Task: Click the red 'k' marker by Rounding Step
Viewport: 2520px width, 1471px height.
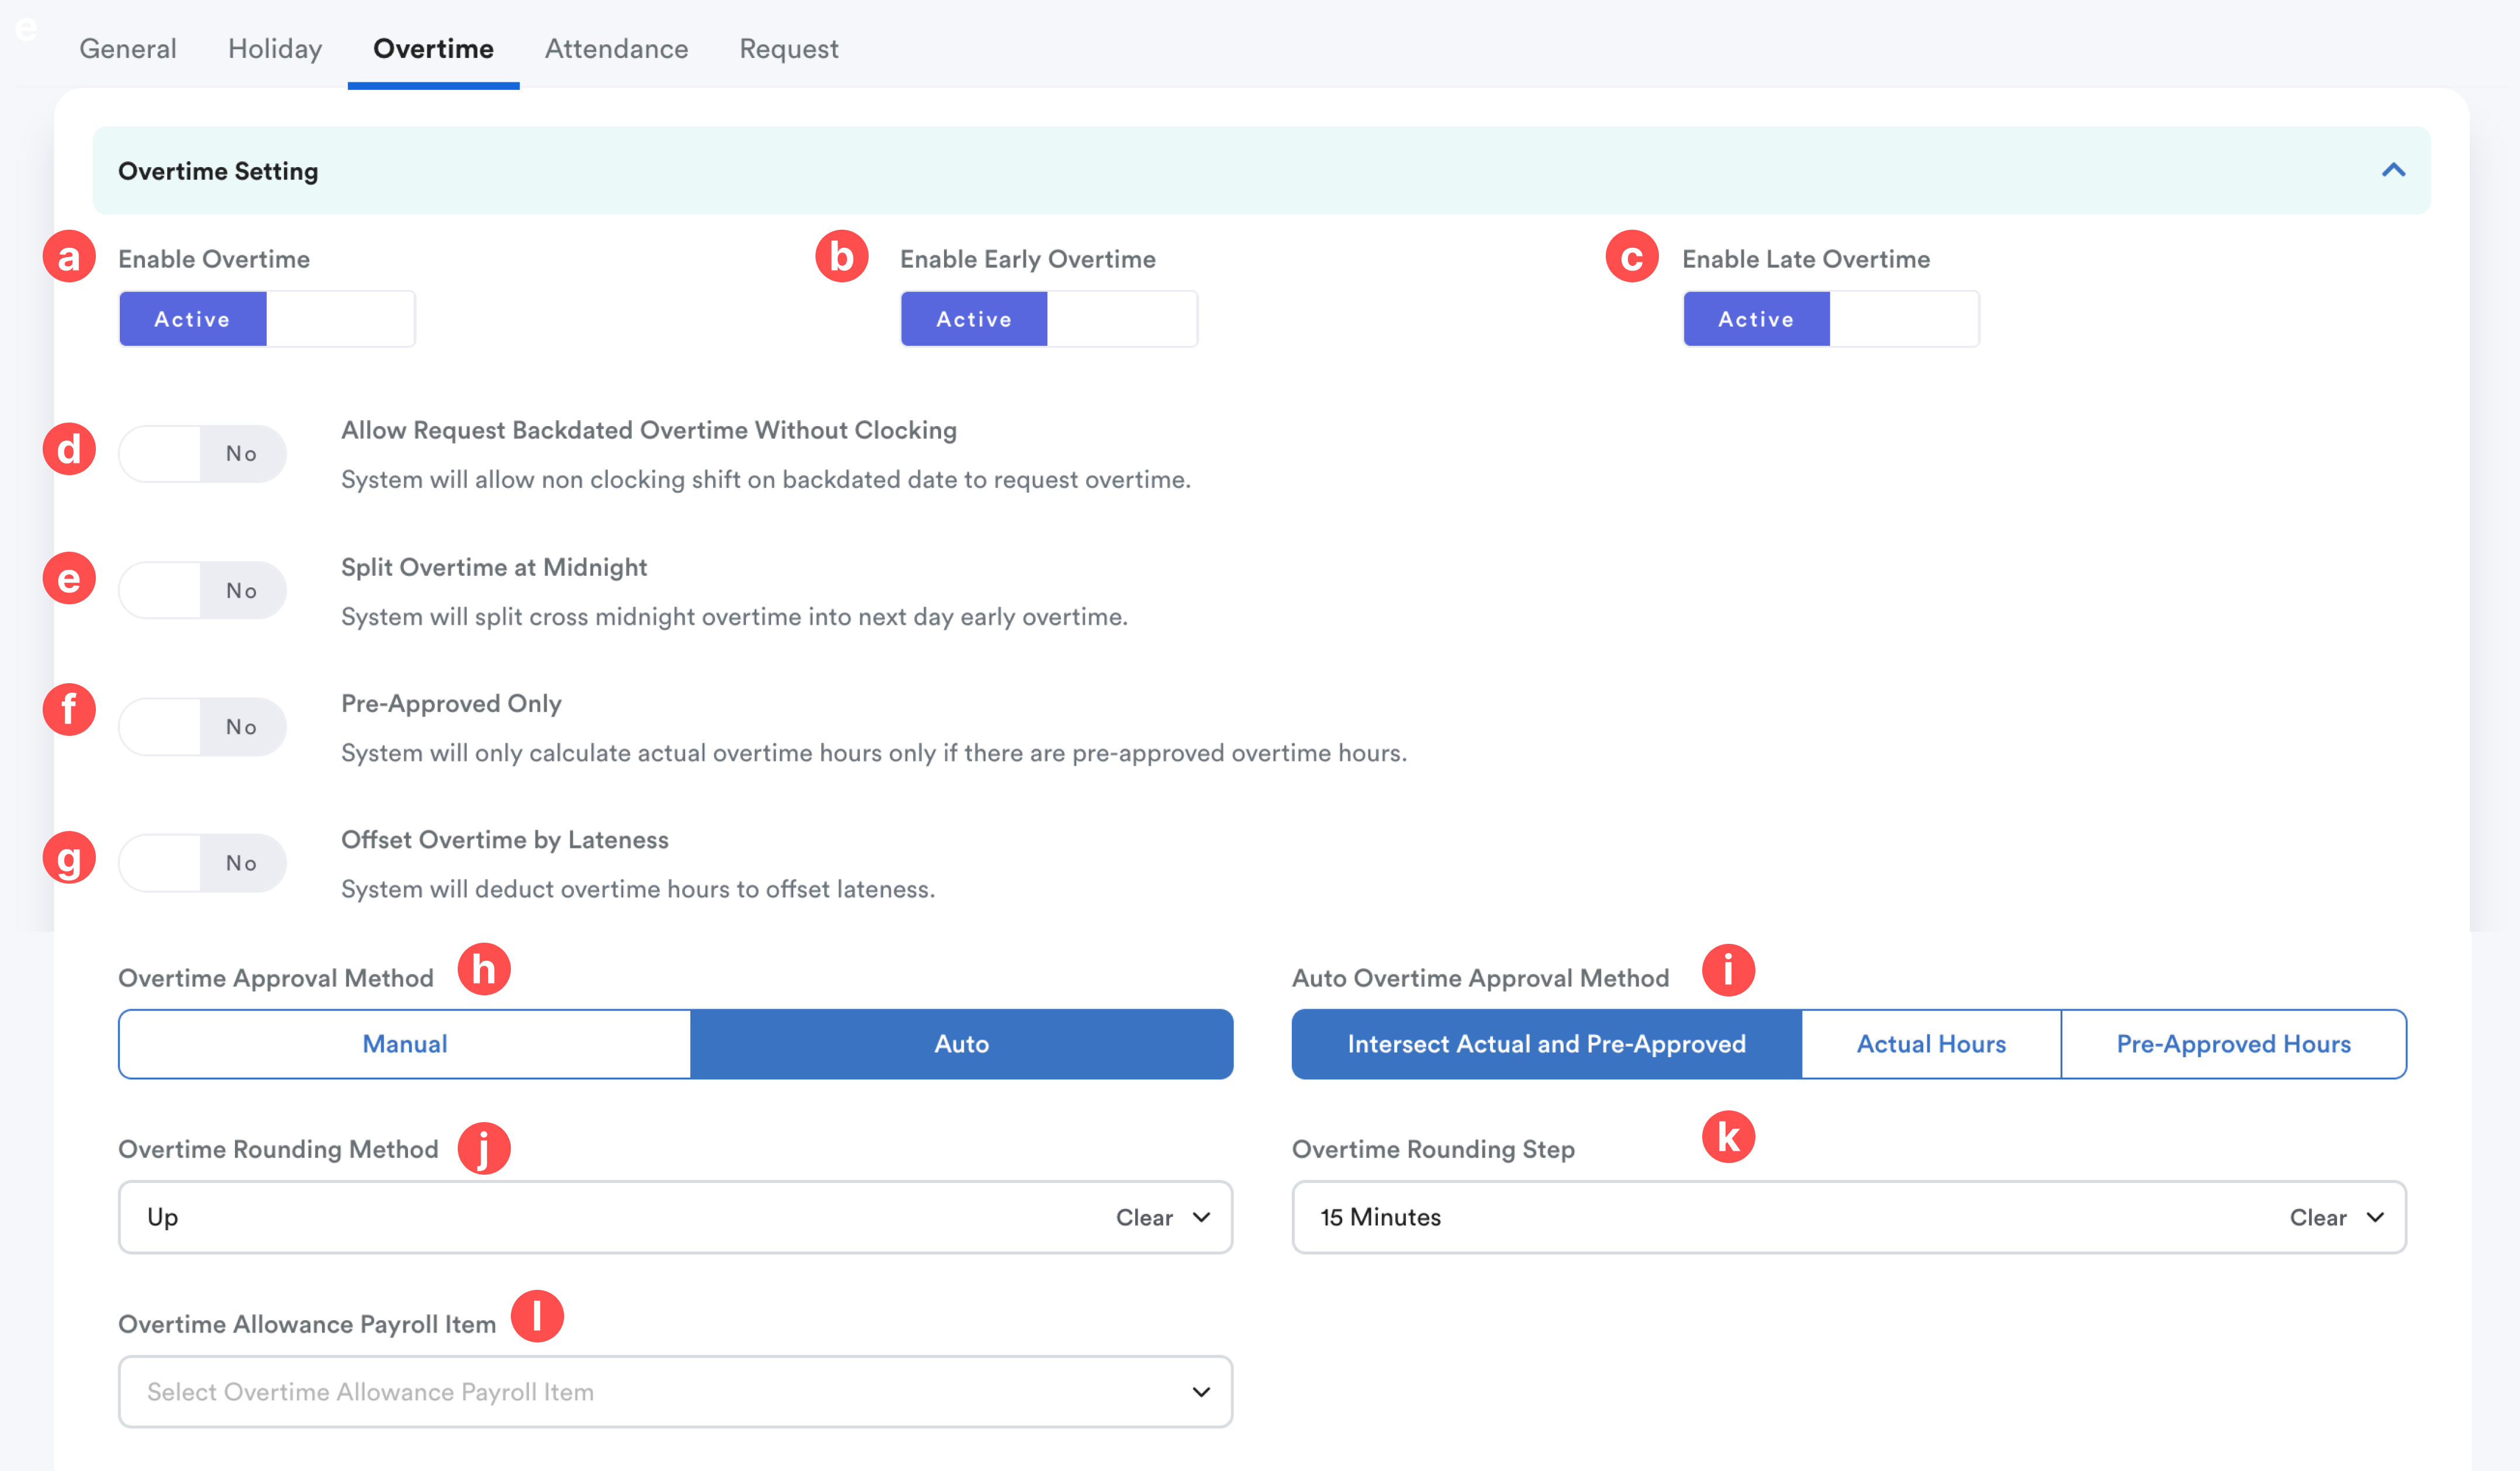Action: (x=1728, y=1137)
